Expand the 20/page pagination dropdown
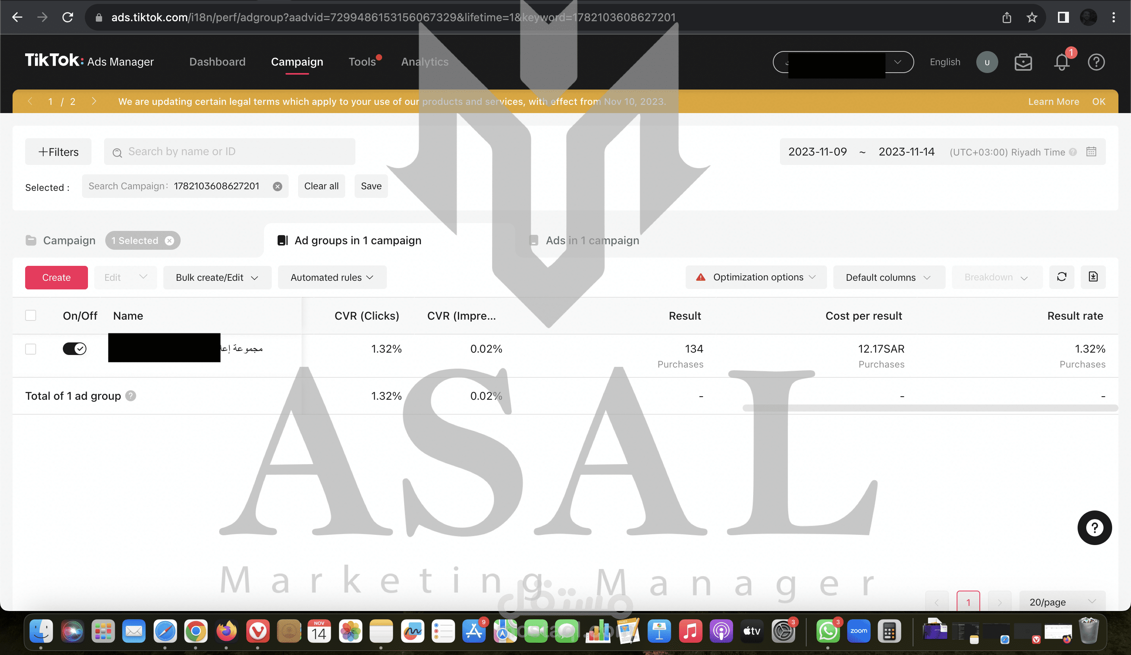The image size is (1131, 655). [1061, 602]
